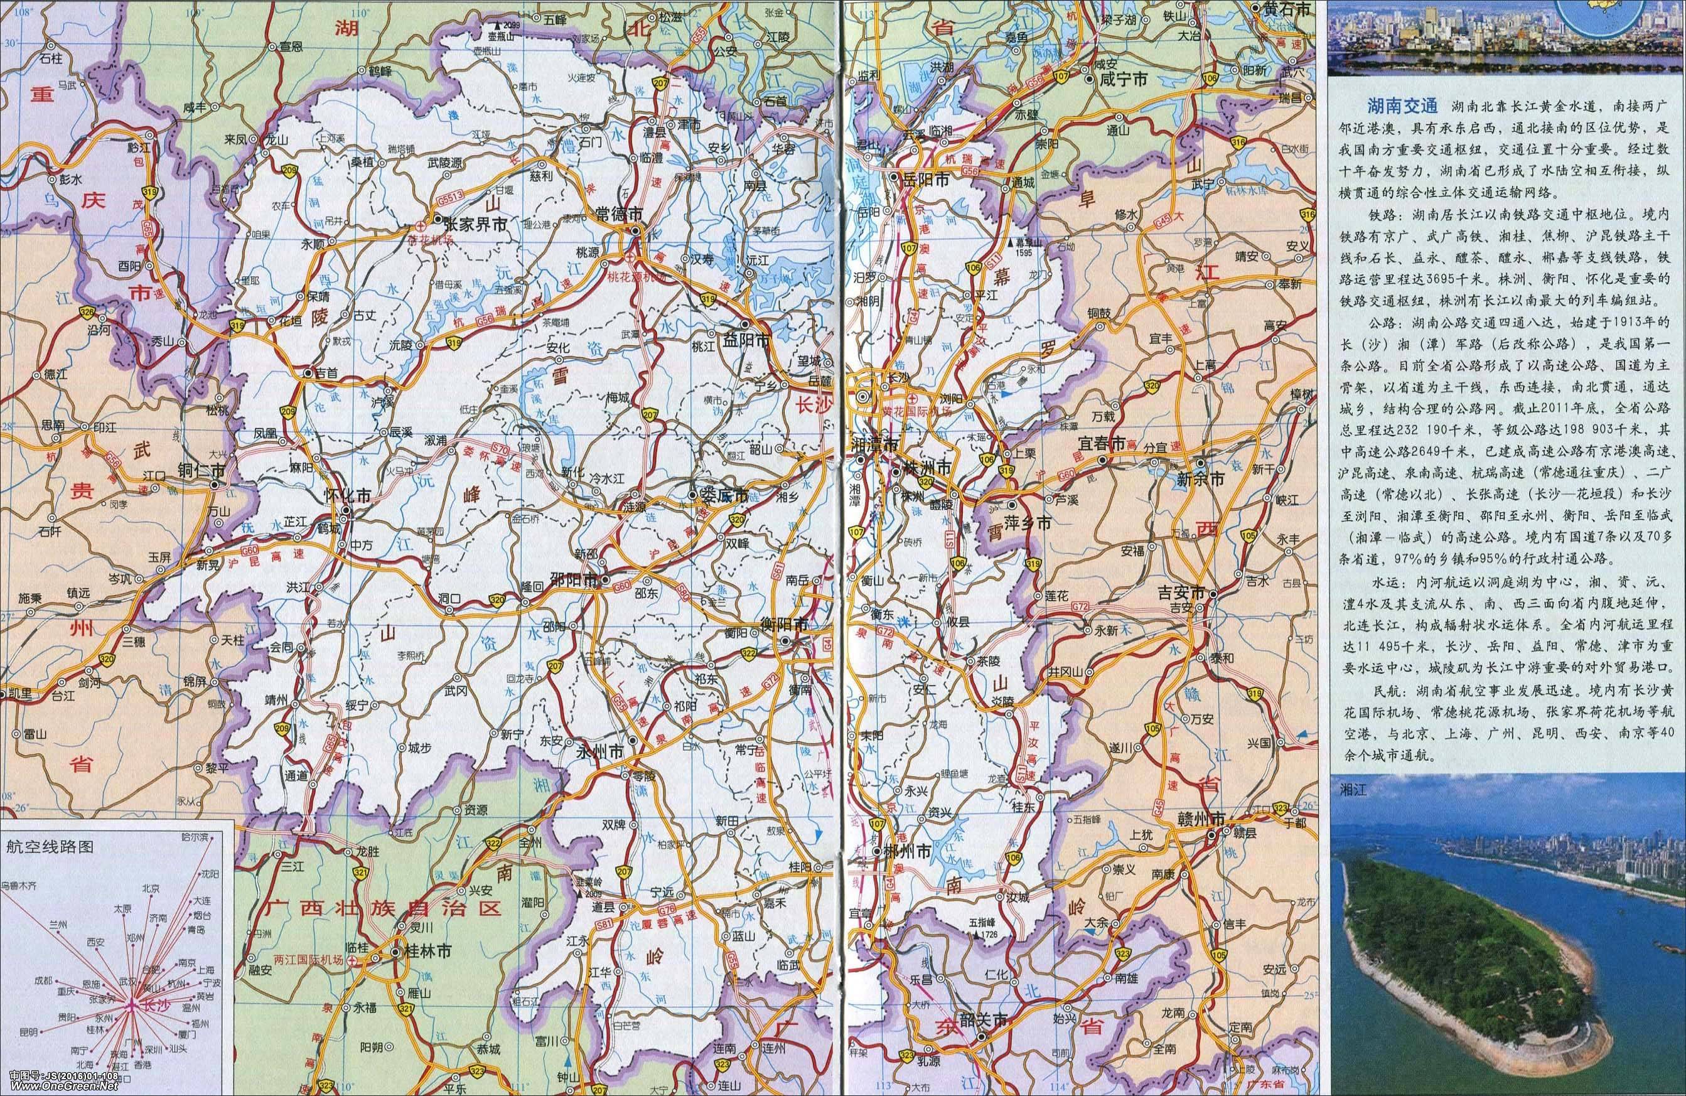1686x1096 pixels.
Task: Click the 郴州市 city label
Action: pos(908,853)
